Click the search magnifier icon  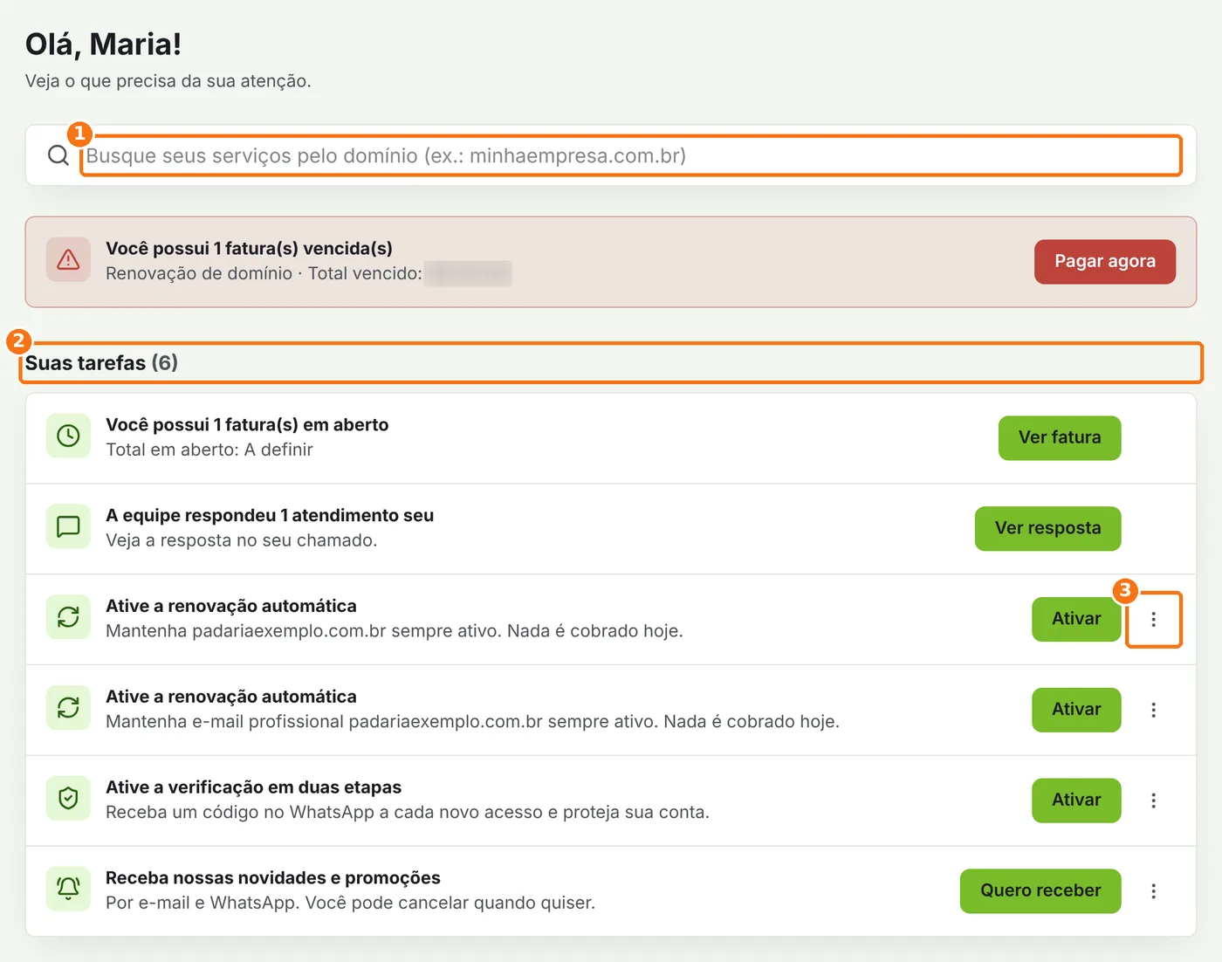click(58, 155)
